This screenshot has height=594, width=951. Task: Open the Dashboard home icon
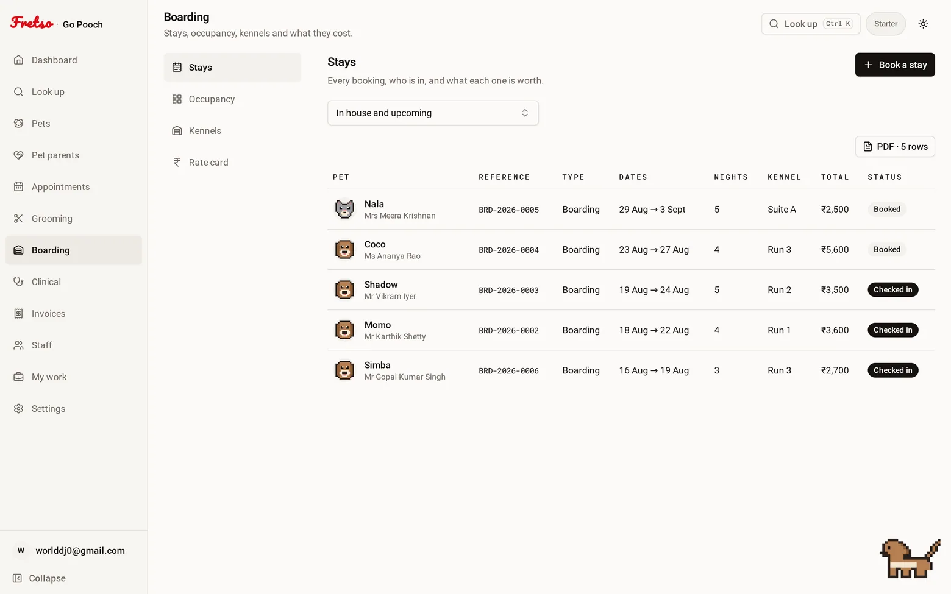[19, 60]
